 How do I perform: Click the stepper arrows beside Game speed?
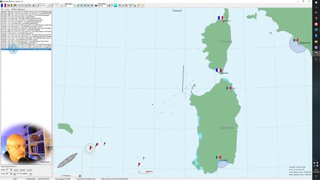click(x=109, y=5)
